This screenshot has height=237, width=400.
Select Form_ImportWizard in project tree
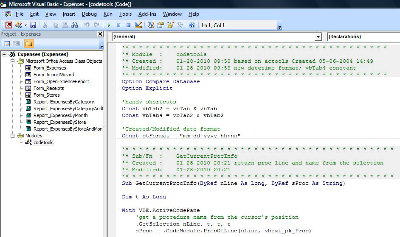click(x=54, y=75)
